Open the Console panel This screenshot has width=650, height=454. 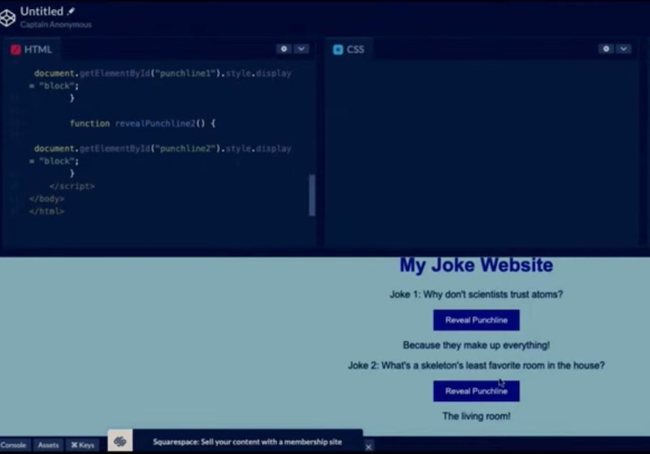click(x=13, y=445)
